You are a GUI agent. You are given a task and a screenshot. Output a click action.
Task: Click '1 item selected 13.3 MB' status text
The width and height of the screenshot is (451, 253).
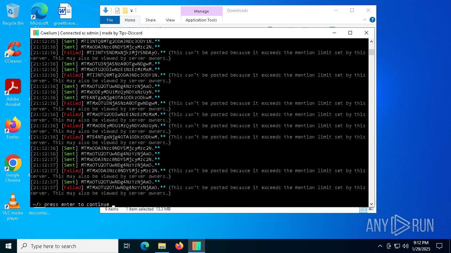[x=148, y=209]
